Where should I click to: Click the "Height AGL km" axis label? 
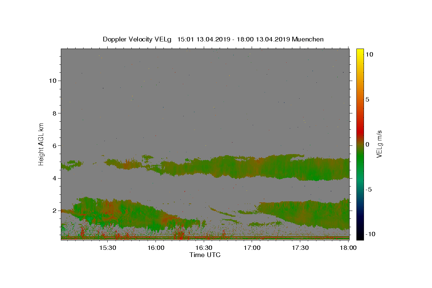coord(41,144)
